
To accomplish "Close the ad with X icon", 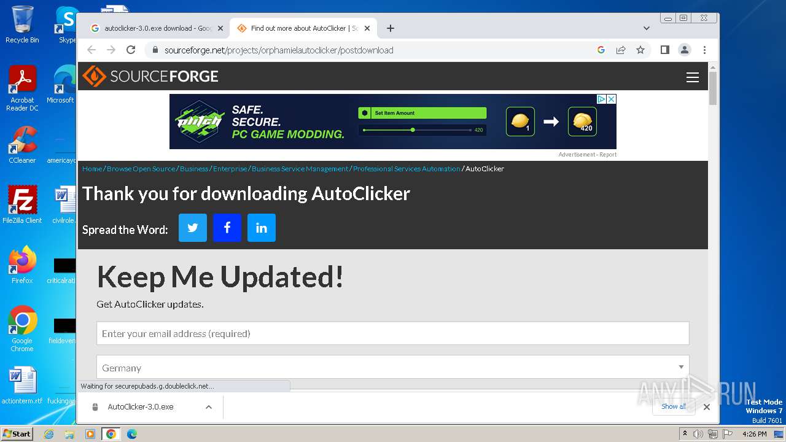I will point(612,99).
